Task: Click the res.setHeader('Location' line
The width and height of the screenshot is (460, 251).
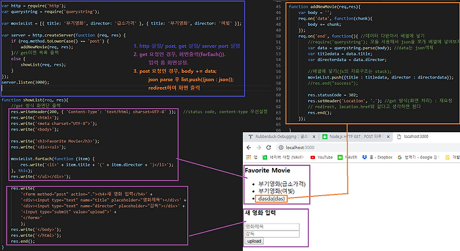Action: [x=380, y=101]
